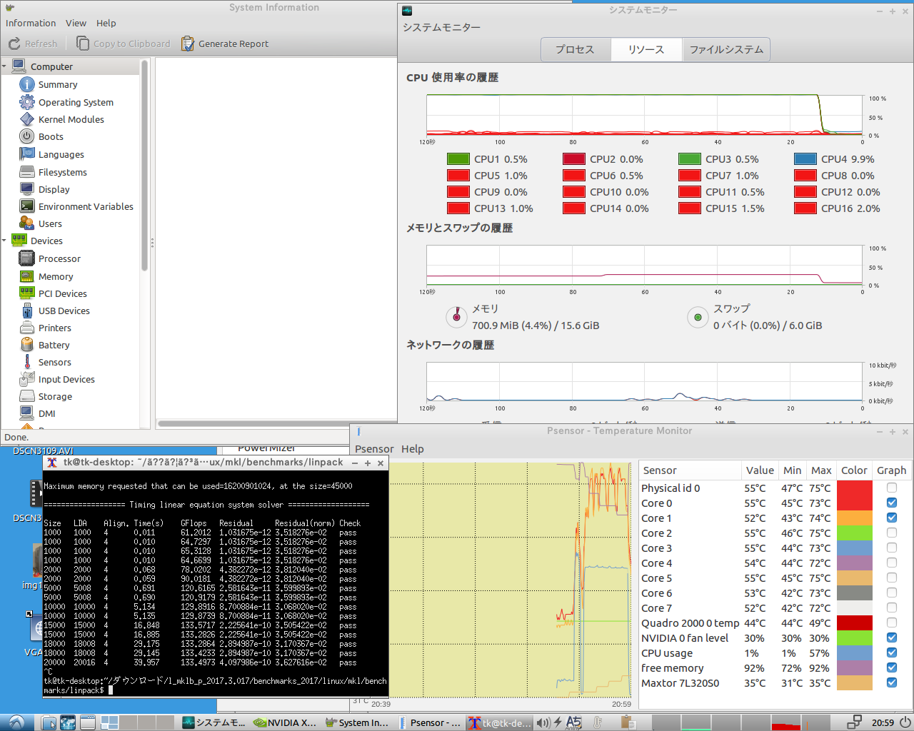Click the Max column header in Psensor
914x731 pixels.
pos(821,470)
